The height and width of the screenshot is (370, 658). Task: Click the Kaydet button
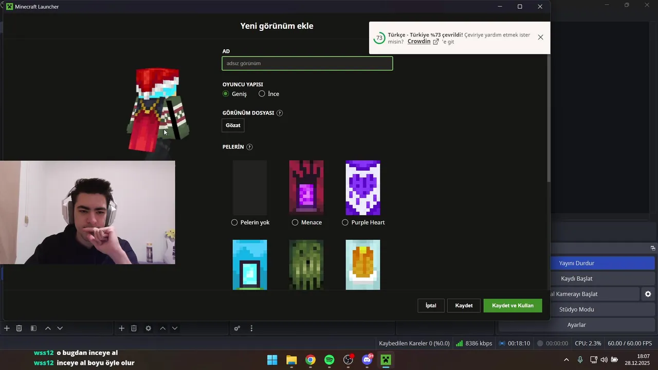464,306
